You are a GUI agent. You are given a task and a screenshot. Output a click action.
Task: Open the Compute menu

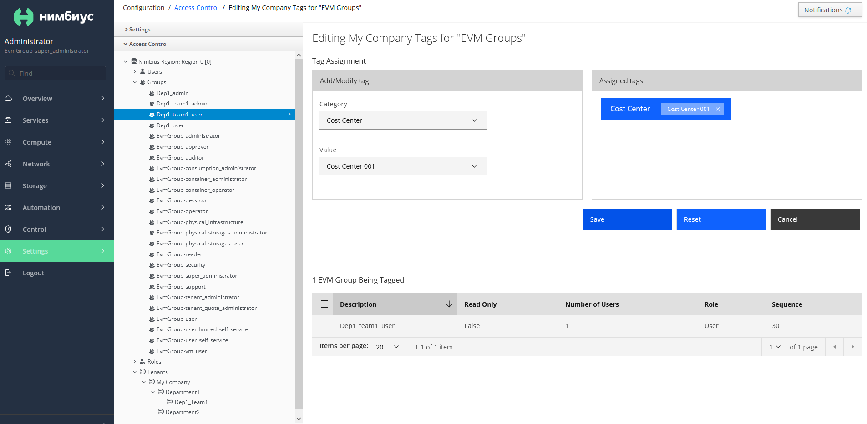(x=57, y=142)
